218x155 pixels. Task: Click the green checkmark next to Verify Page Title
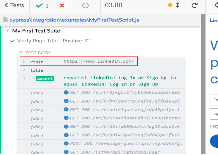tap(12, 41)
